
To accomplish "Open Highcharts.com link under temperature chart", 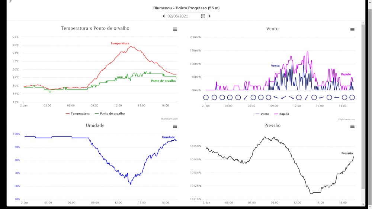I will (169, 119).
